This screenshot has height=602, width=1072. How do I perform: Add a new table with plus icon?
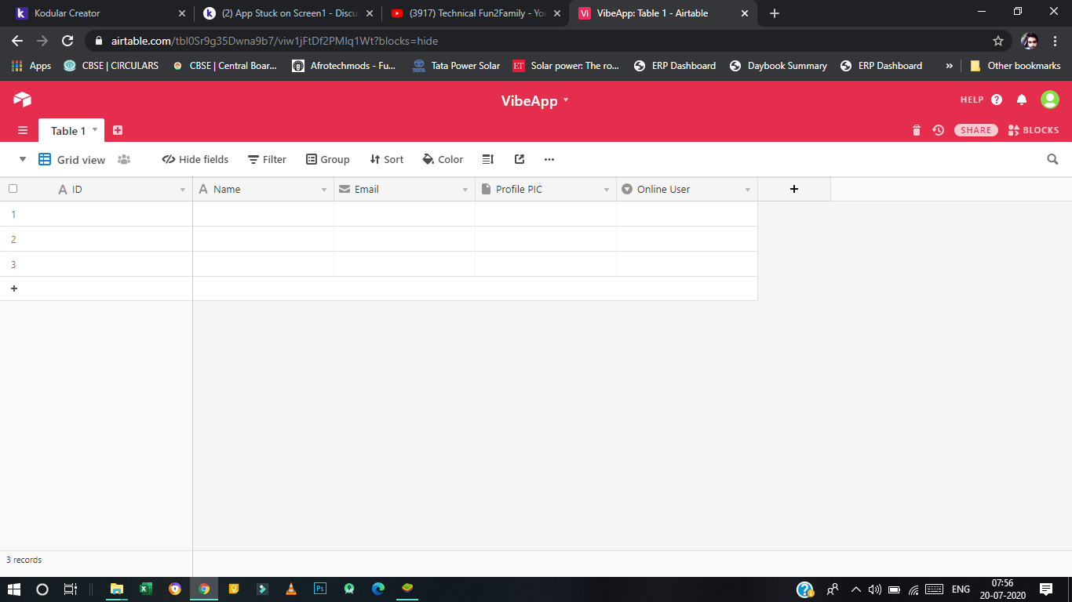118,130
